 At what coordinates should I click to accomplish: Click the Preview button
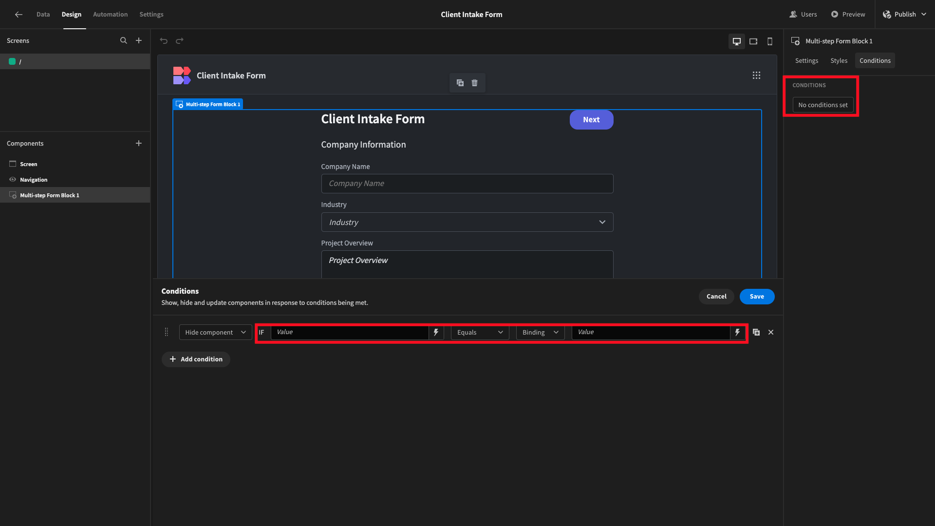click(x=848, y=15)
